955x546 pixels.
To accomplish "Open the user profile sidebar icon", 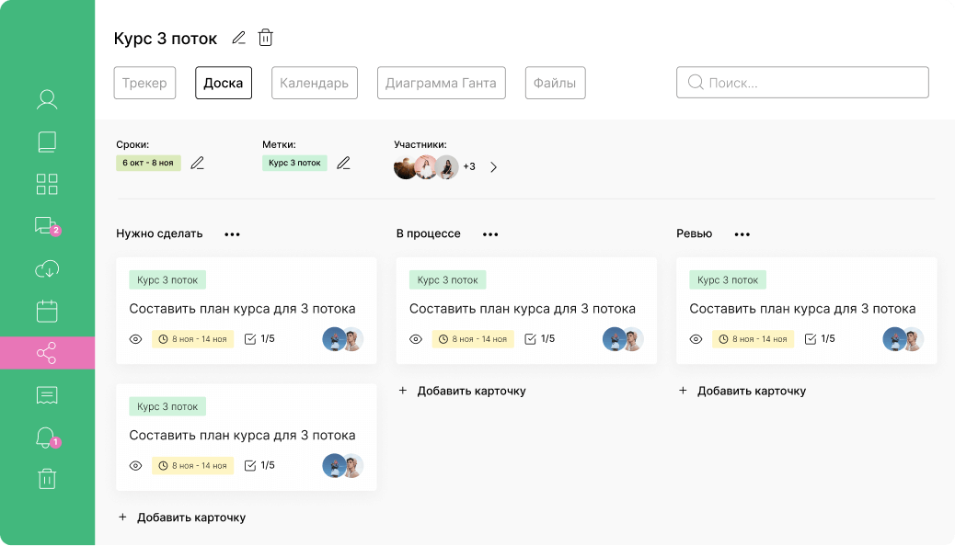I will tap(47, 99).
